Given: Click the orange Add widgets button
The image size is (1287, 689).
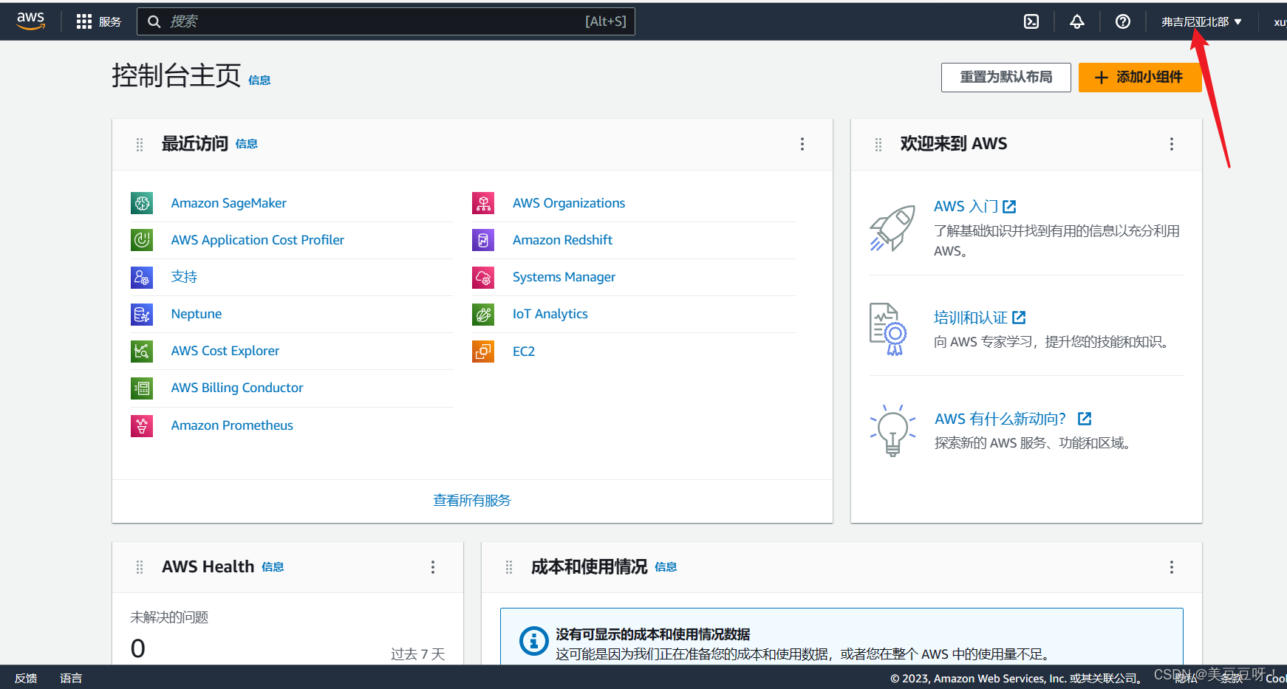Looking at the screenshot, I should pyautogui.click(x=1140, y=77).
